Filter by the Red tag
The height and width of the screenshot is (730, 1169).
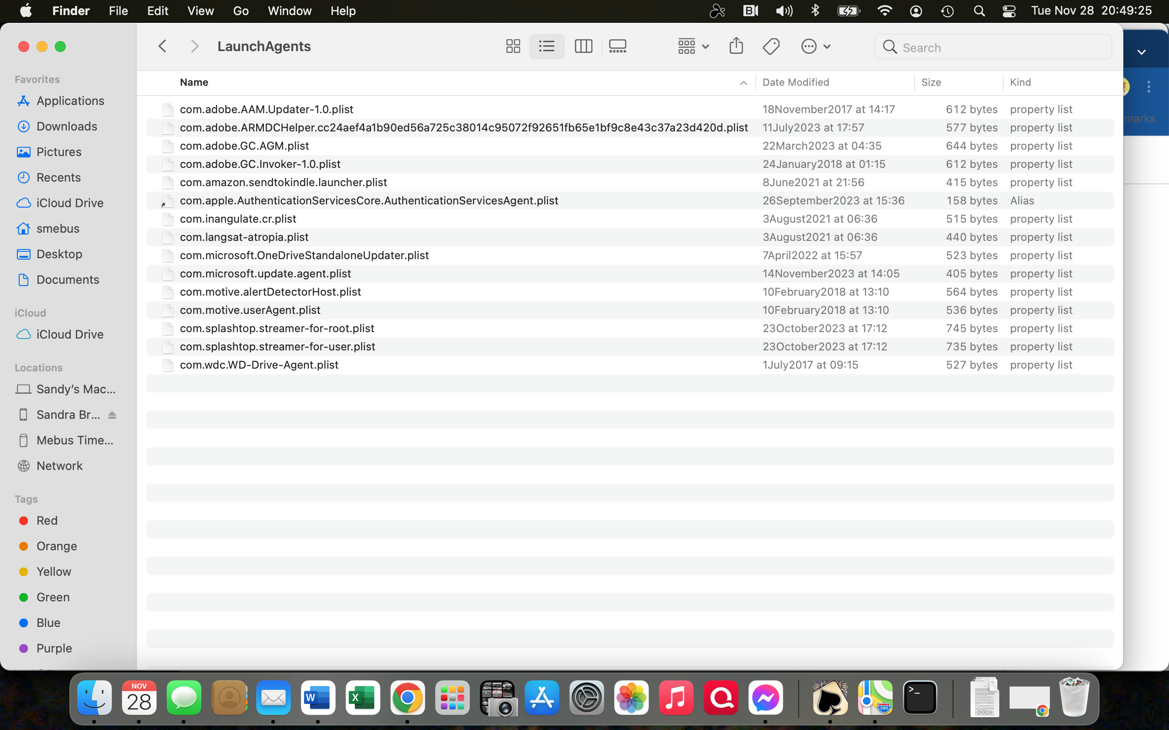(47, 521)
